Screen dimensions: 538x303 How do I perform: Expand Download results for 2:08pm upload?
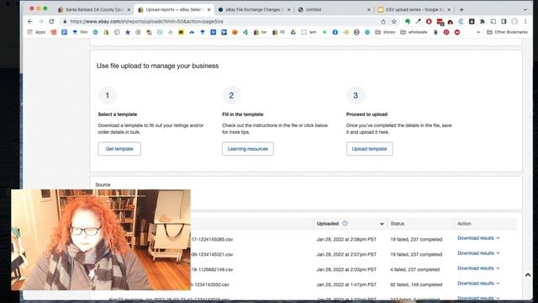click(478, 237)
